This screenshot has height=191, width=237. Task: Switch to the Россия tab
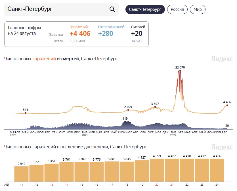pos(177,9)
